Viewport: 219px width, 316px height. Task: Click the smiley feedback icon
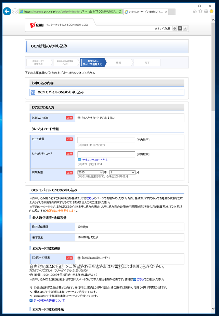point(211,11)
